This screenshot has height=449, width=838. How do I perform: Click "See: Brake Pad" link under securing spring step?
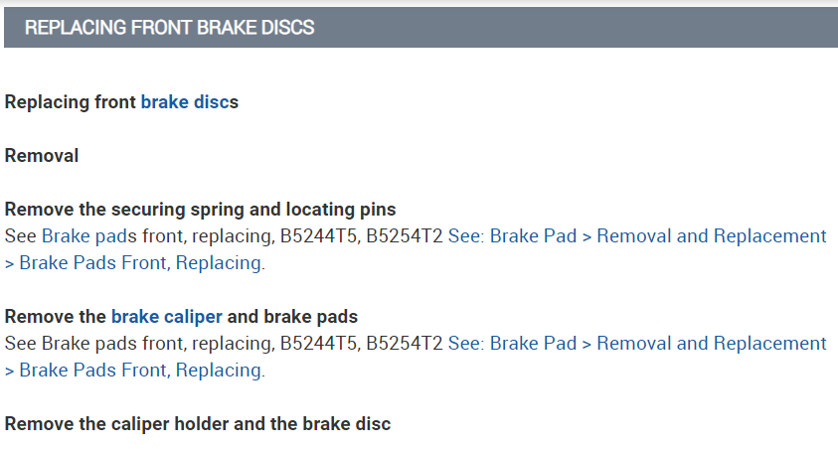click(512, 236)
